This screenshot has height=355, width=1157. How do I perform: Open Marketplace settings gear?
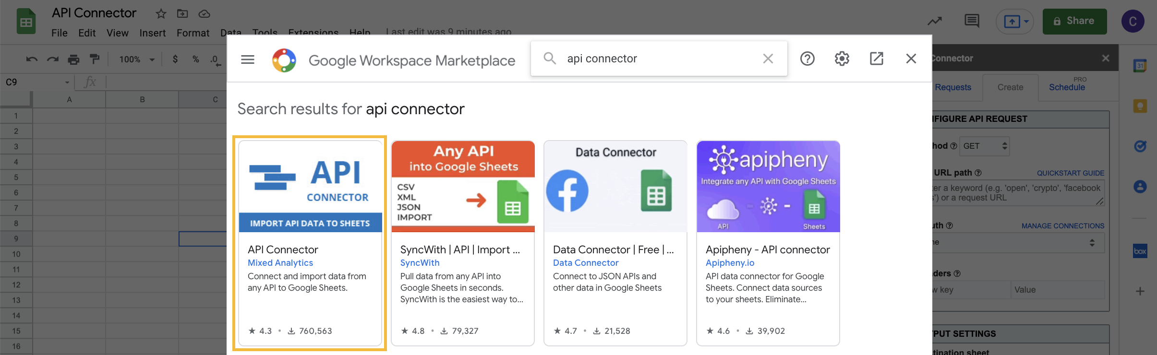click(842, 59)
